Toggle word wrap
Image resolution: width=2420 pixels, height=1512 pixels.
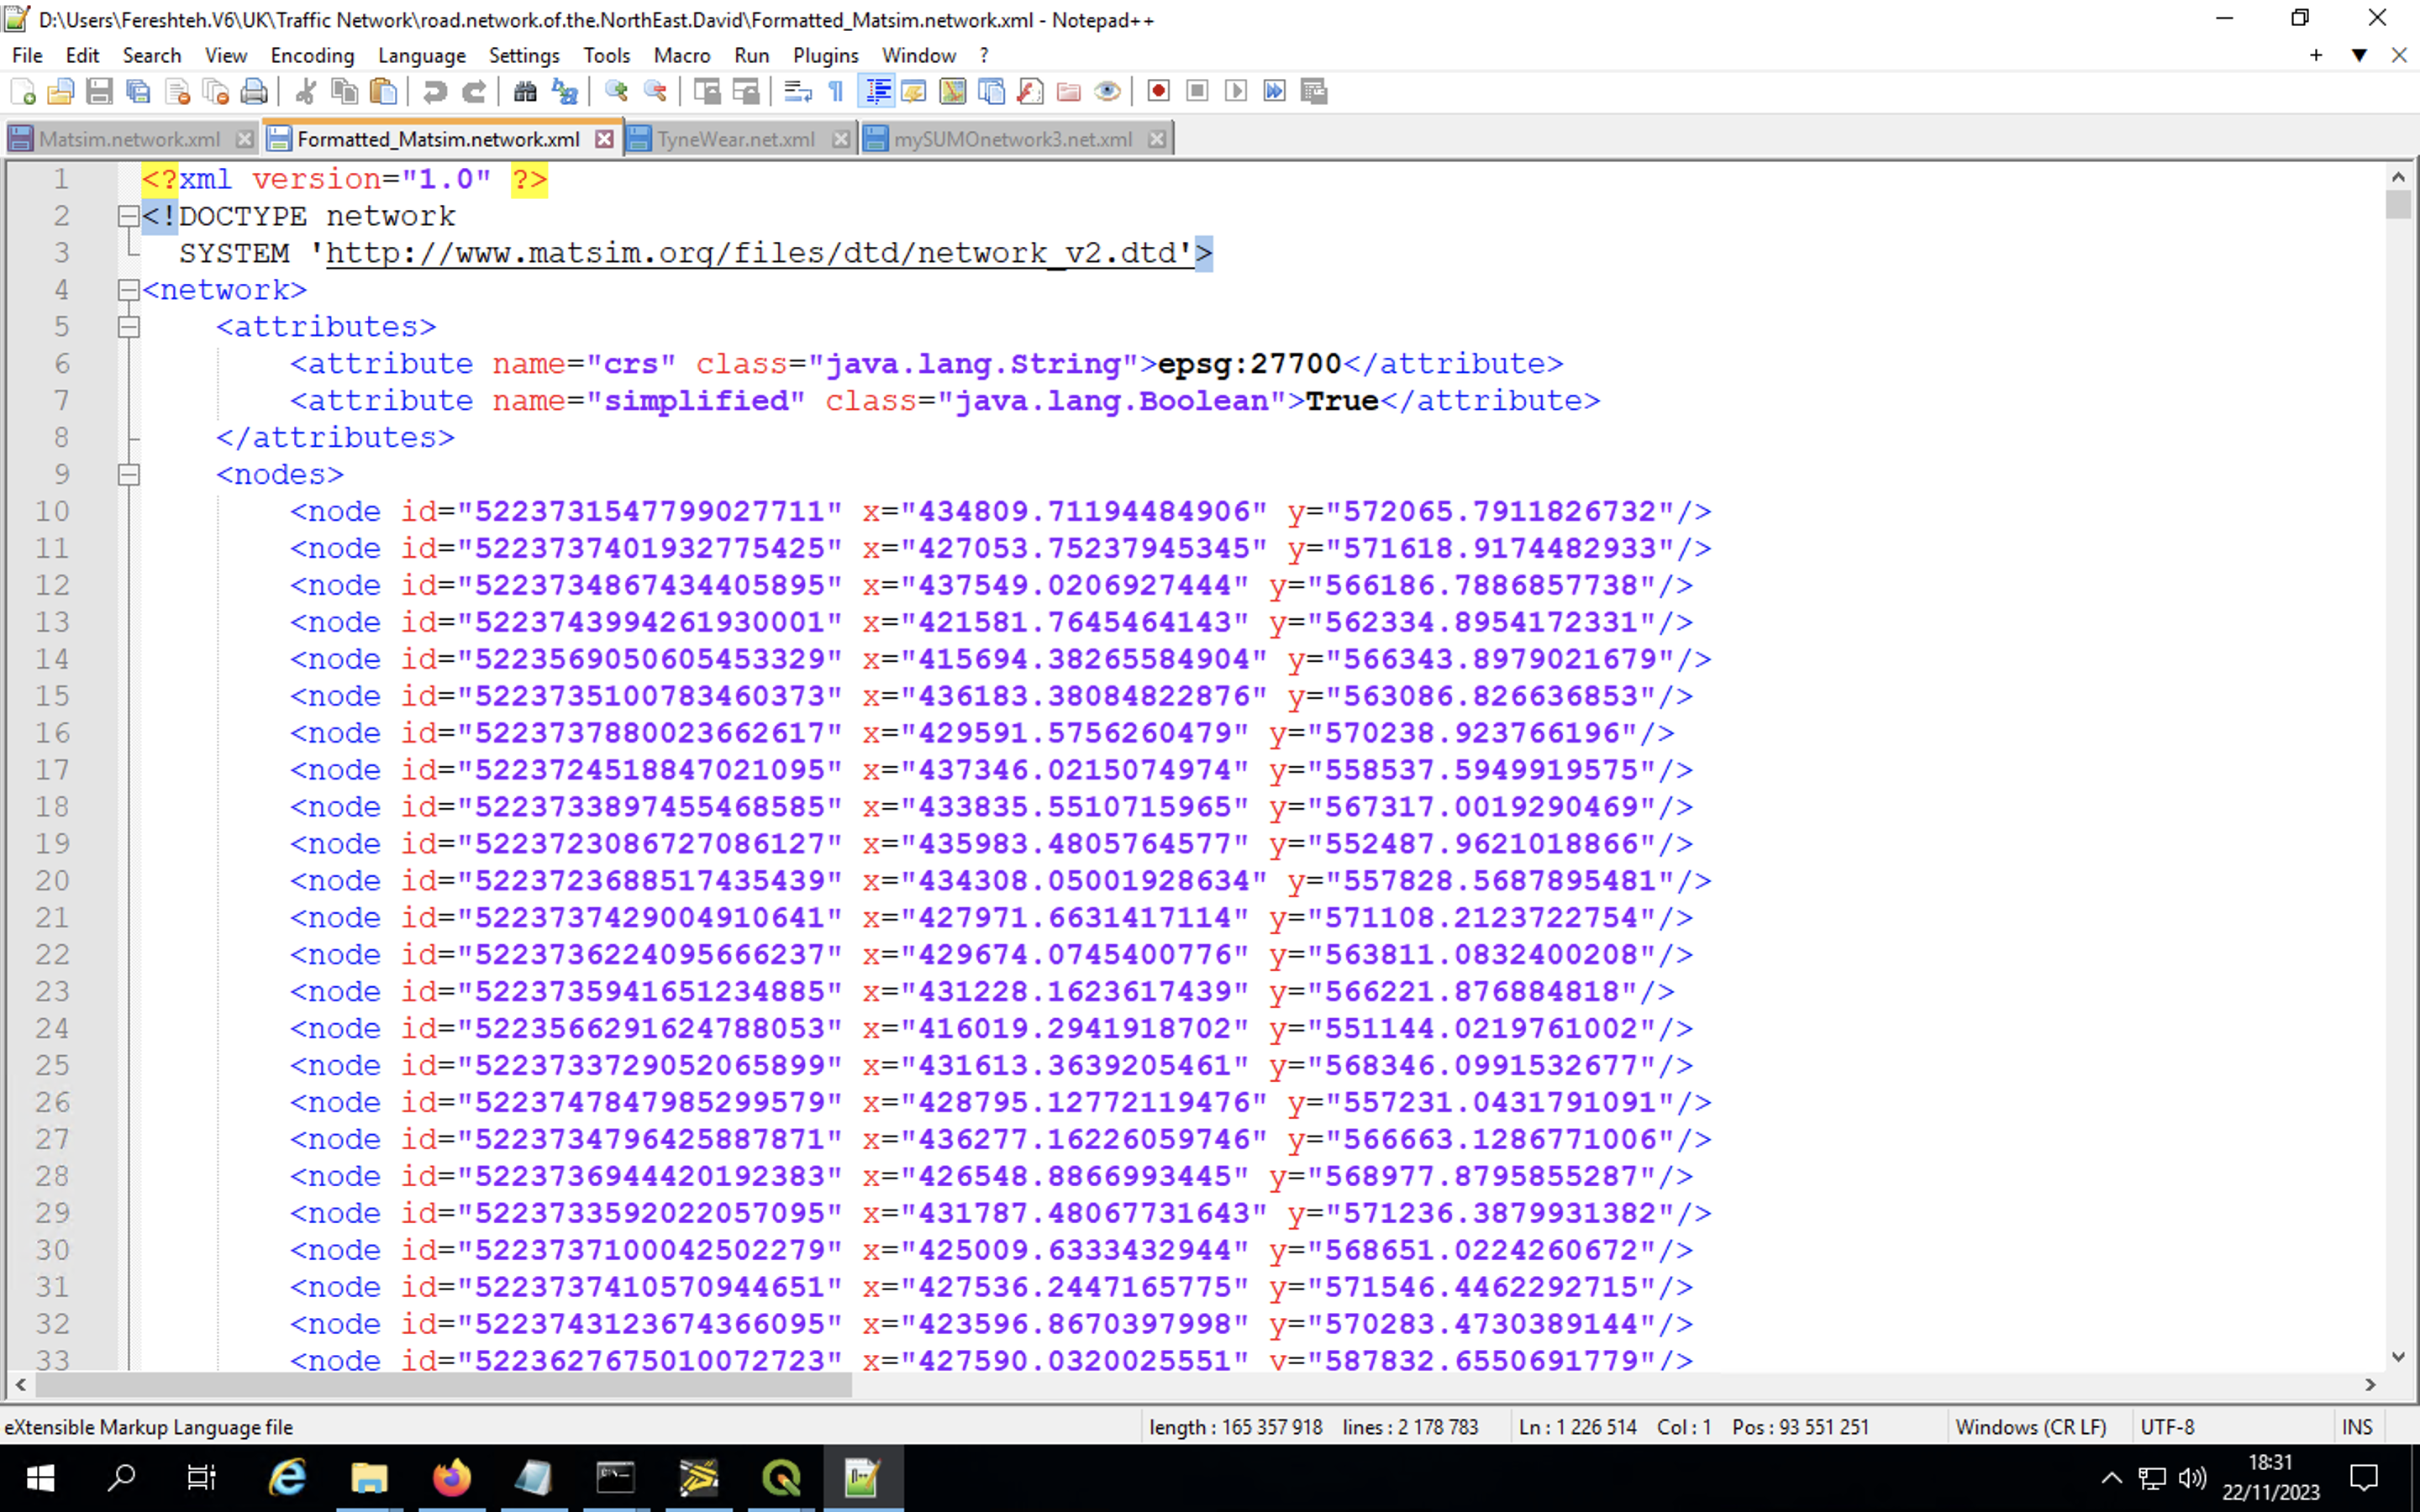(x=796, y=91)
